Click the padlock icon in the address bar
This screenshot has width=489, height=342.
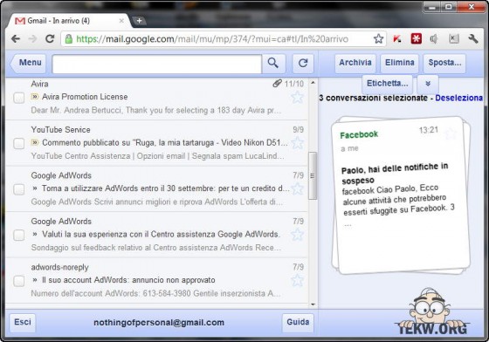click(x=69, y=39)
